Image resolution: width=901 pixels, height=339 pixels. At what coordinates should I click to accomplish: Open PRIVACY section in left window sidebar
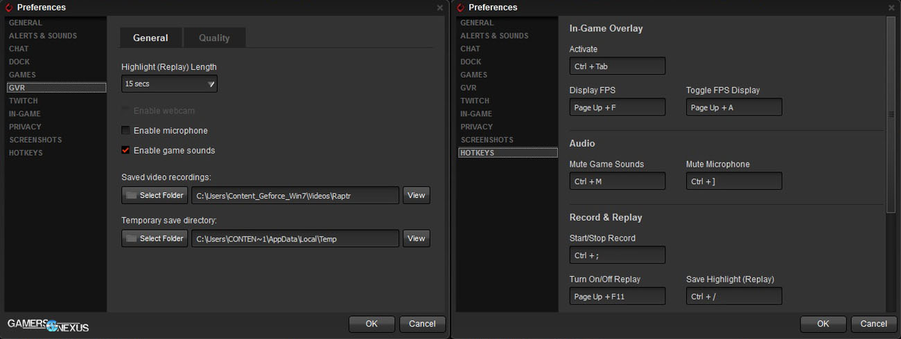point(25,127)
